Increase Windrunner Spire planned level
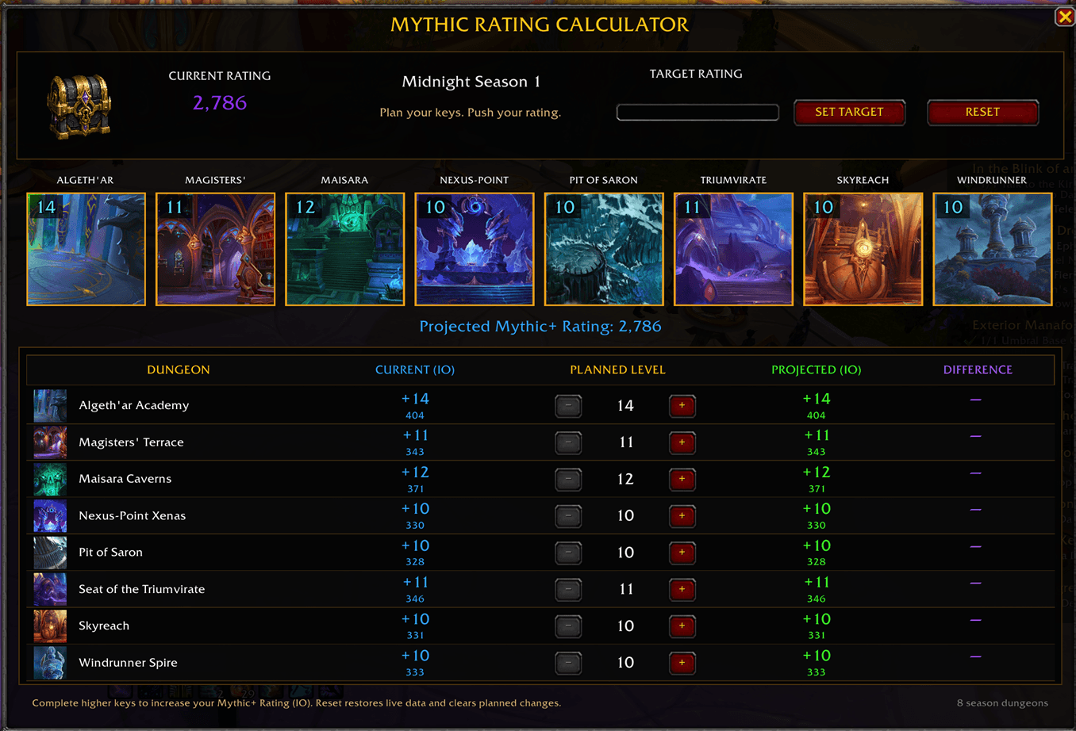The height and width of the screenshot is (731, 1076). 682,663
